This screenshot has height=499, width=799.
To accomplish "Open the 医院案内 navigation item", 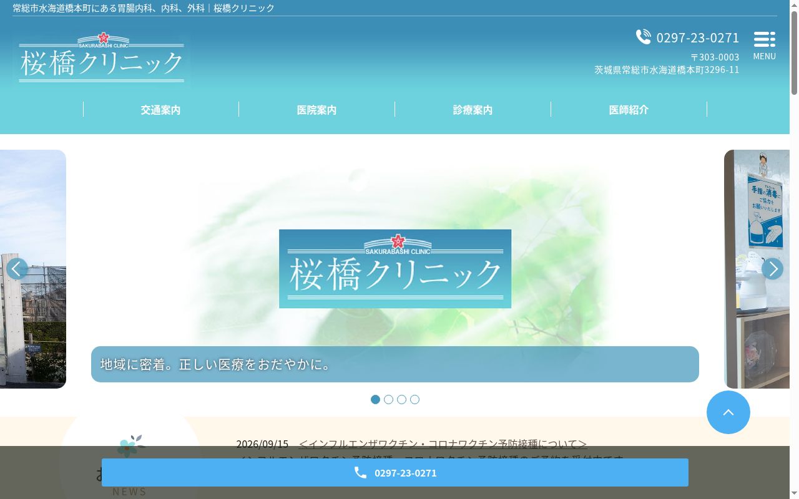I will [316, 110].
